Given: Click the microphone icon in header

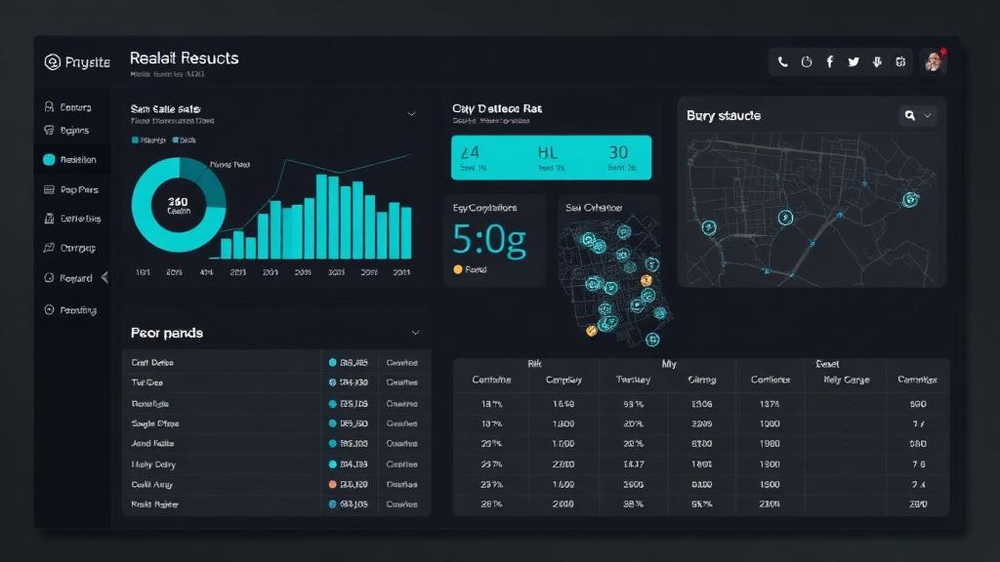Looking at the screenshot, I should tap(877, 61).
